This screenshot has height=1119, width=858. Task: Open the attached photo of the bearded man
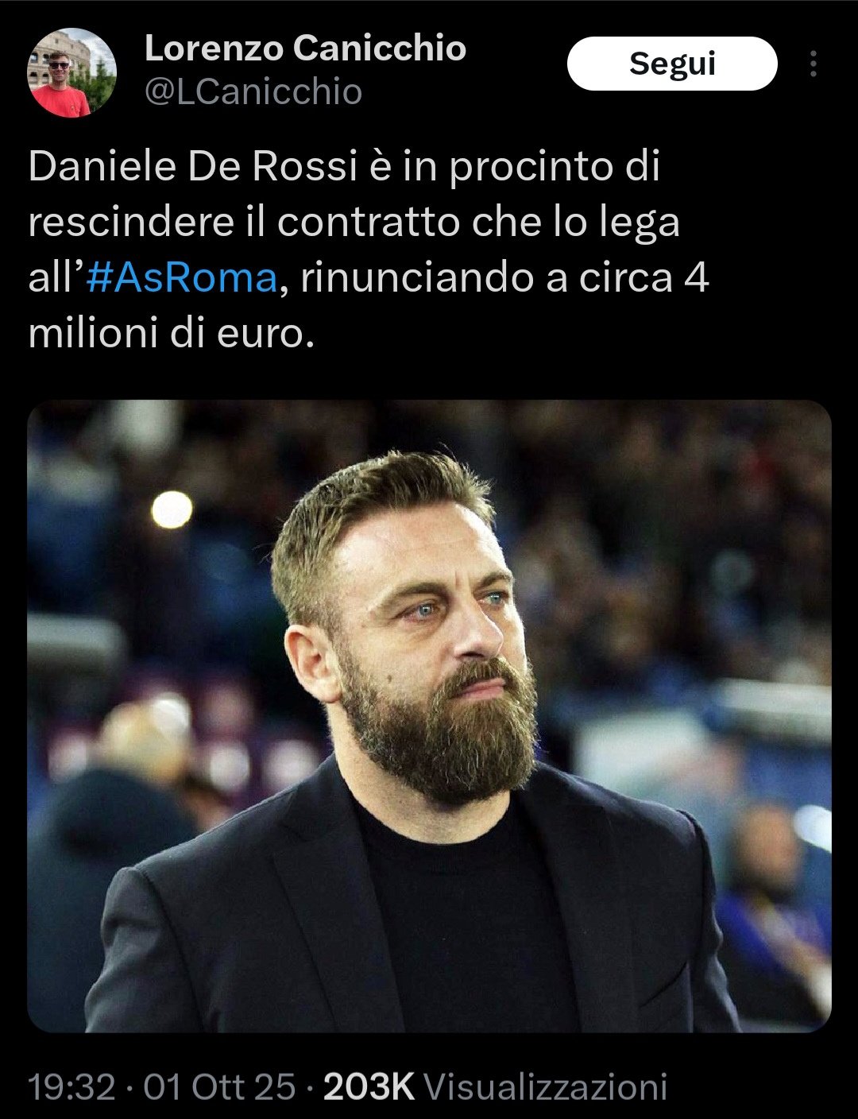point(429,716)
